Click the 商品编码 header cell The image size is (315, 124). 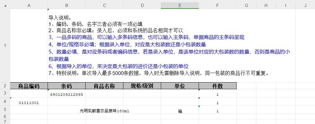click(29, 86)
